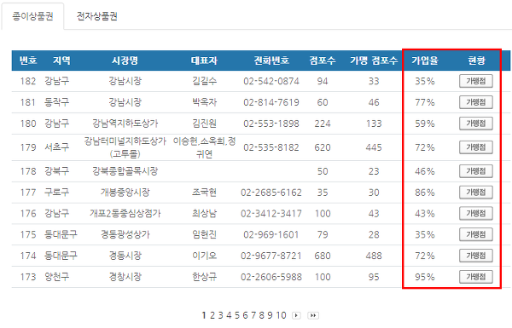Click region cell 양천구
512x328 pixels.
pos(57,277)
